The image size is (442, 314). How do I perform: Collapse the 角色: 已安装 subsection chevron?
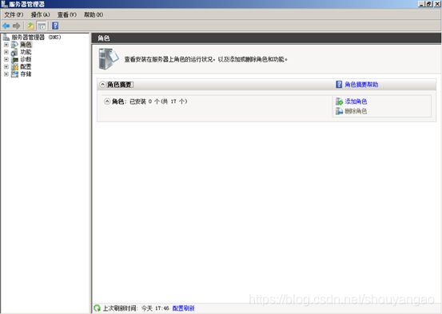pyautogui.click(x=107, y=101)
